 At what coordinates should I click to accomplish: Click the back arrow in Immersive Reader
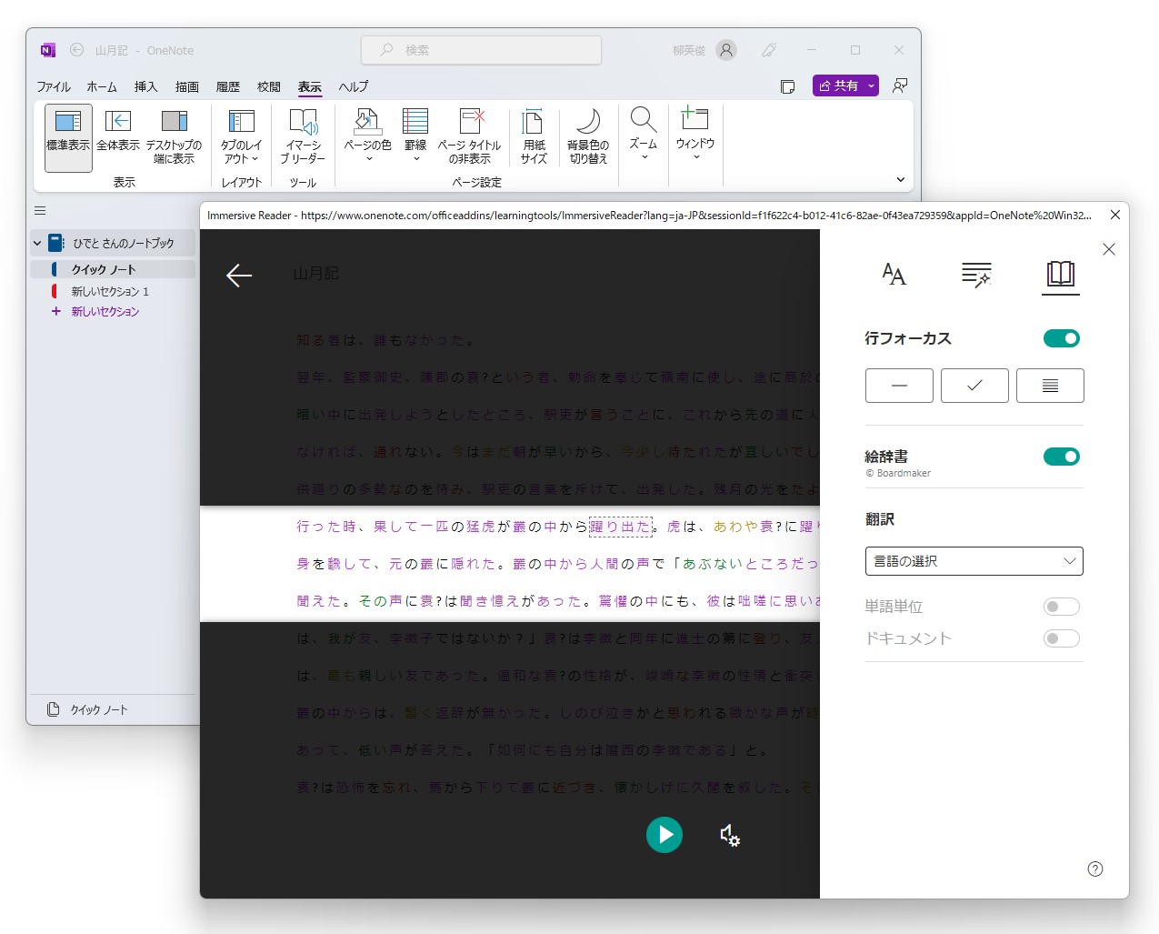[x=239, y=276]
